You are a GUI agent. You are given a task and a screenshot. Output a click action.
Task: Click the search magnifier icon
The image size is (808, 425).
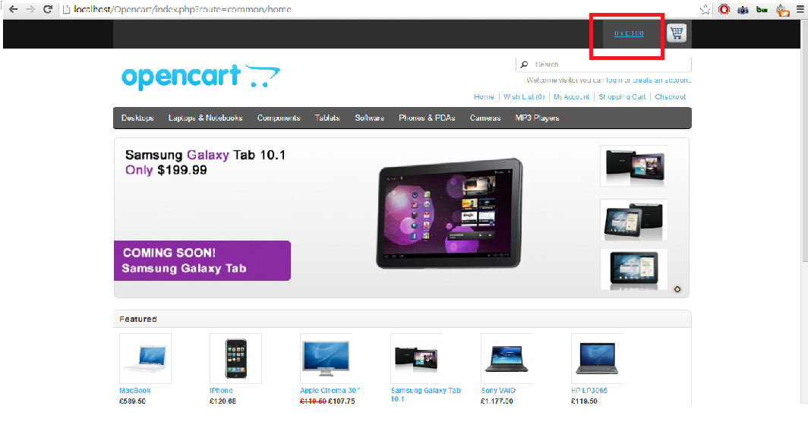point(524,65)
